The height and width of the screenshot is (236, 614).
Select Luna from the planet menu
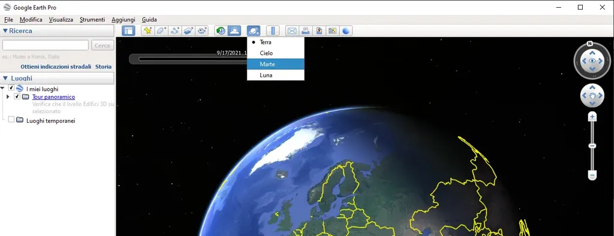[x=276, y=75]
